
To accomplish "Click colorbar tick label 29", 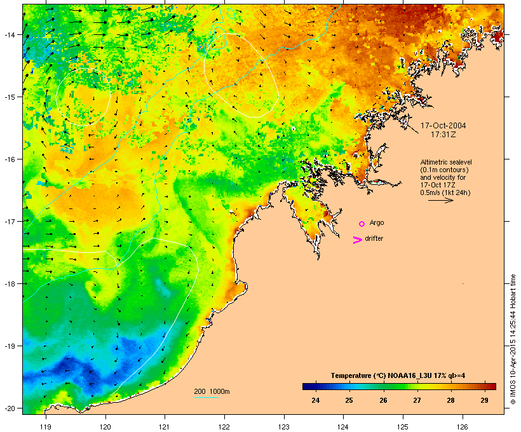I will 484,400.
